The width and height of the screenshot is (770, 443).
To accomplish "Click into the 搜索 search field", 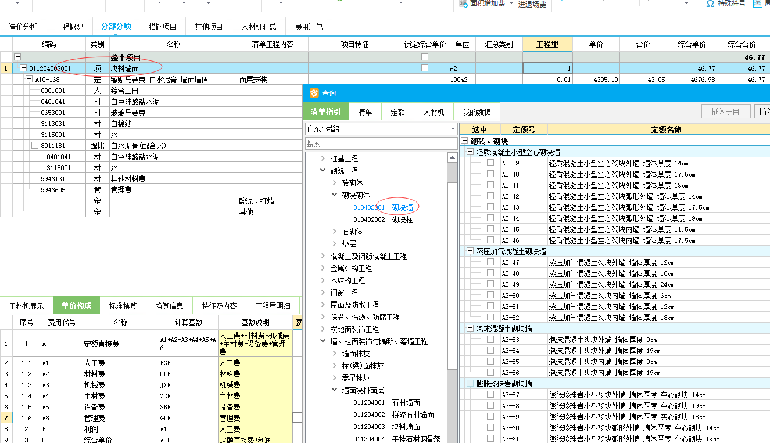I will [x=381, y=143].
